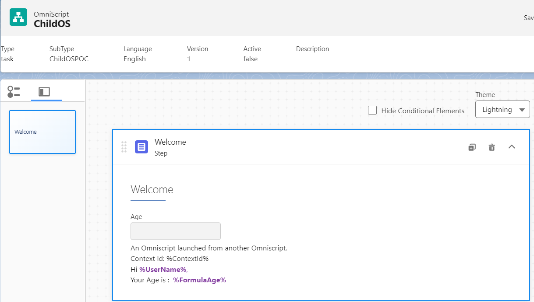Select the Welcome step thumbnail
This screenshot has width=534, height=302.
pos(42,132)
